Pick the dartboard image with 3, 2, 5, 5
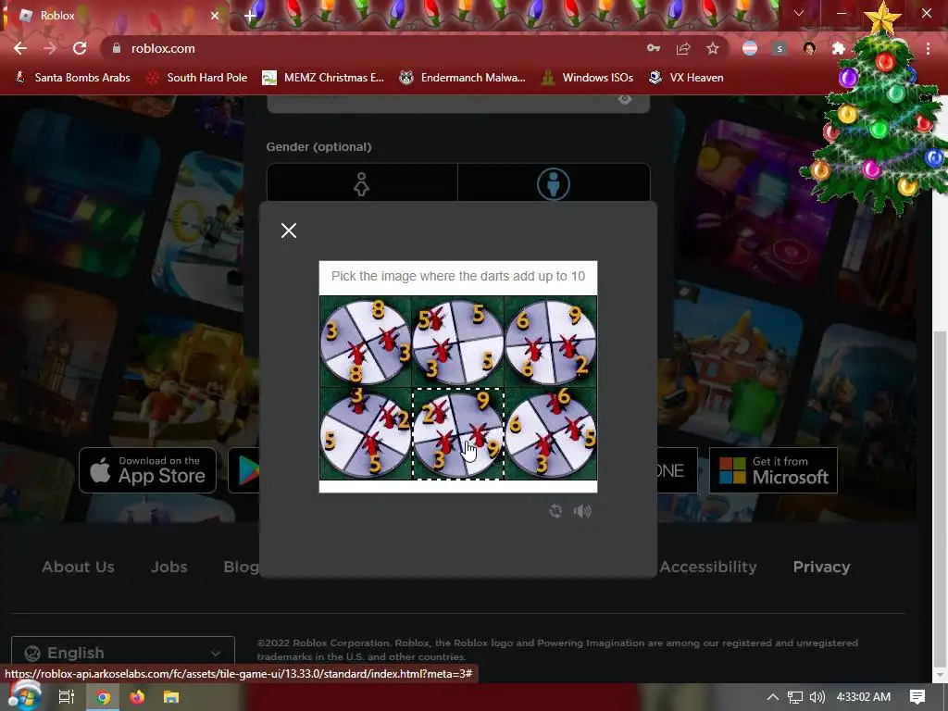The image size is (948, 711). [365, 434]
